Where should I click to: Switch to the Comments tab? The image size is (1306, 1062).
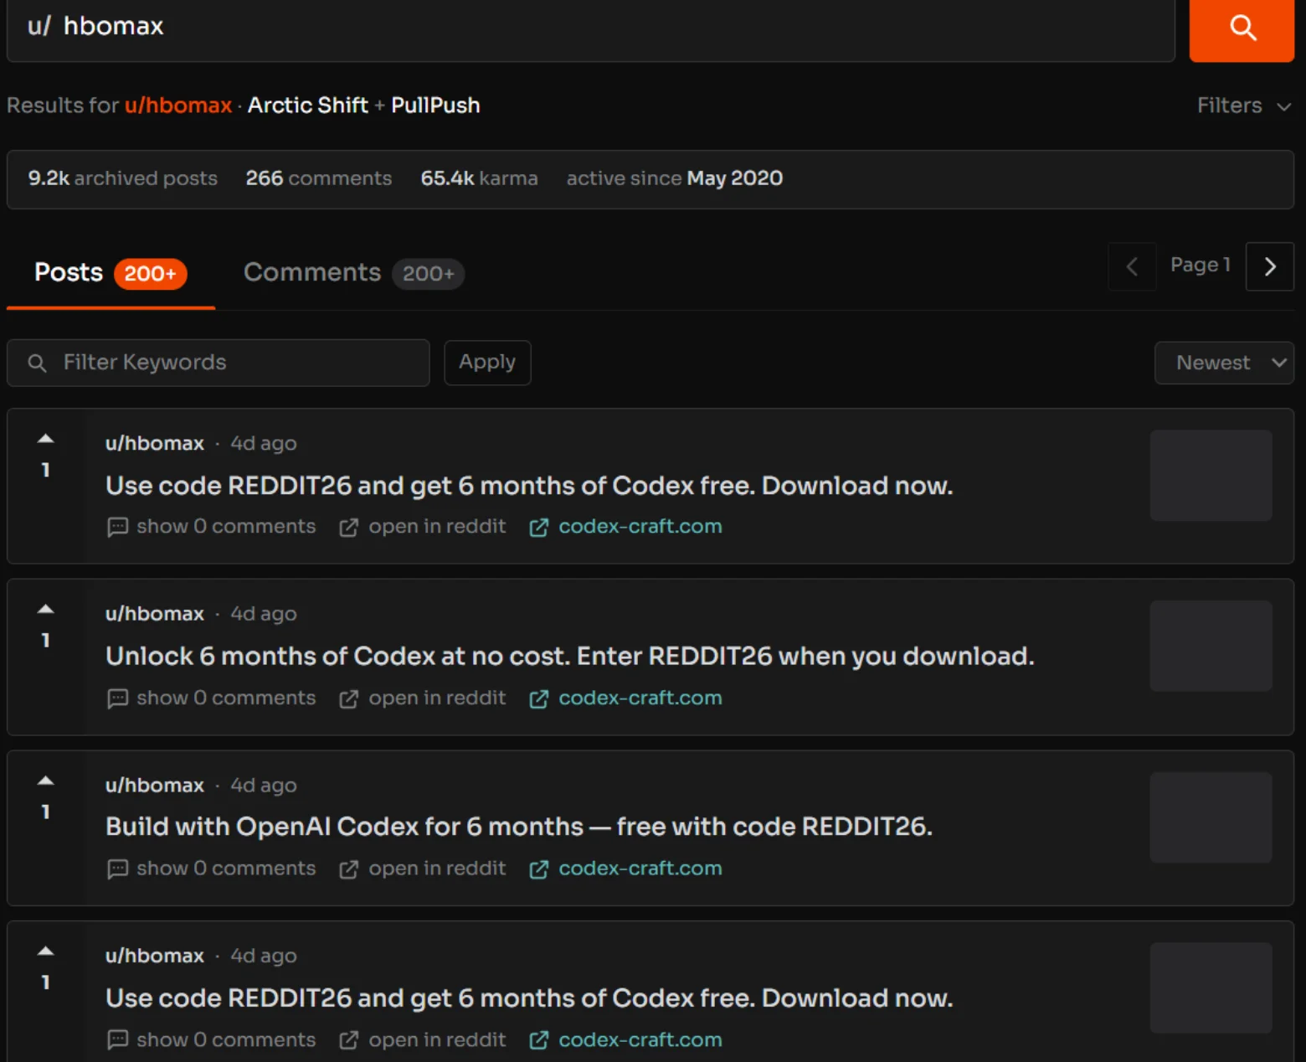coord(353,273)
